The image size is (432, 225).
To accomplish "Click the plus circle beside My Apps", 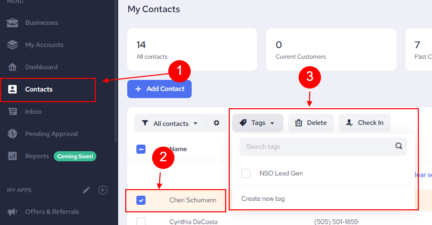I will [x=103, y=190].
